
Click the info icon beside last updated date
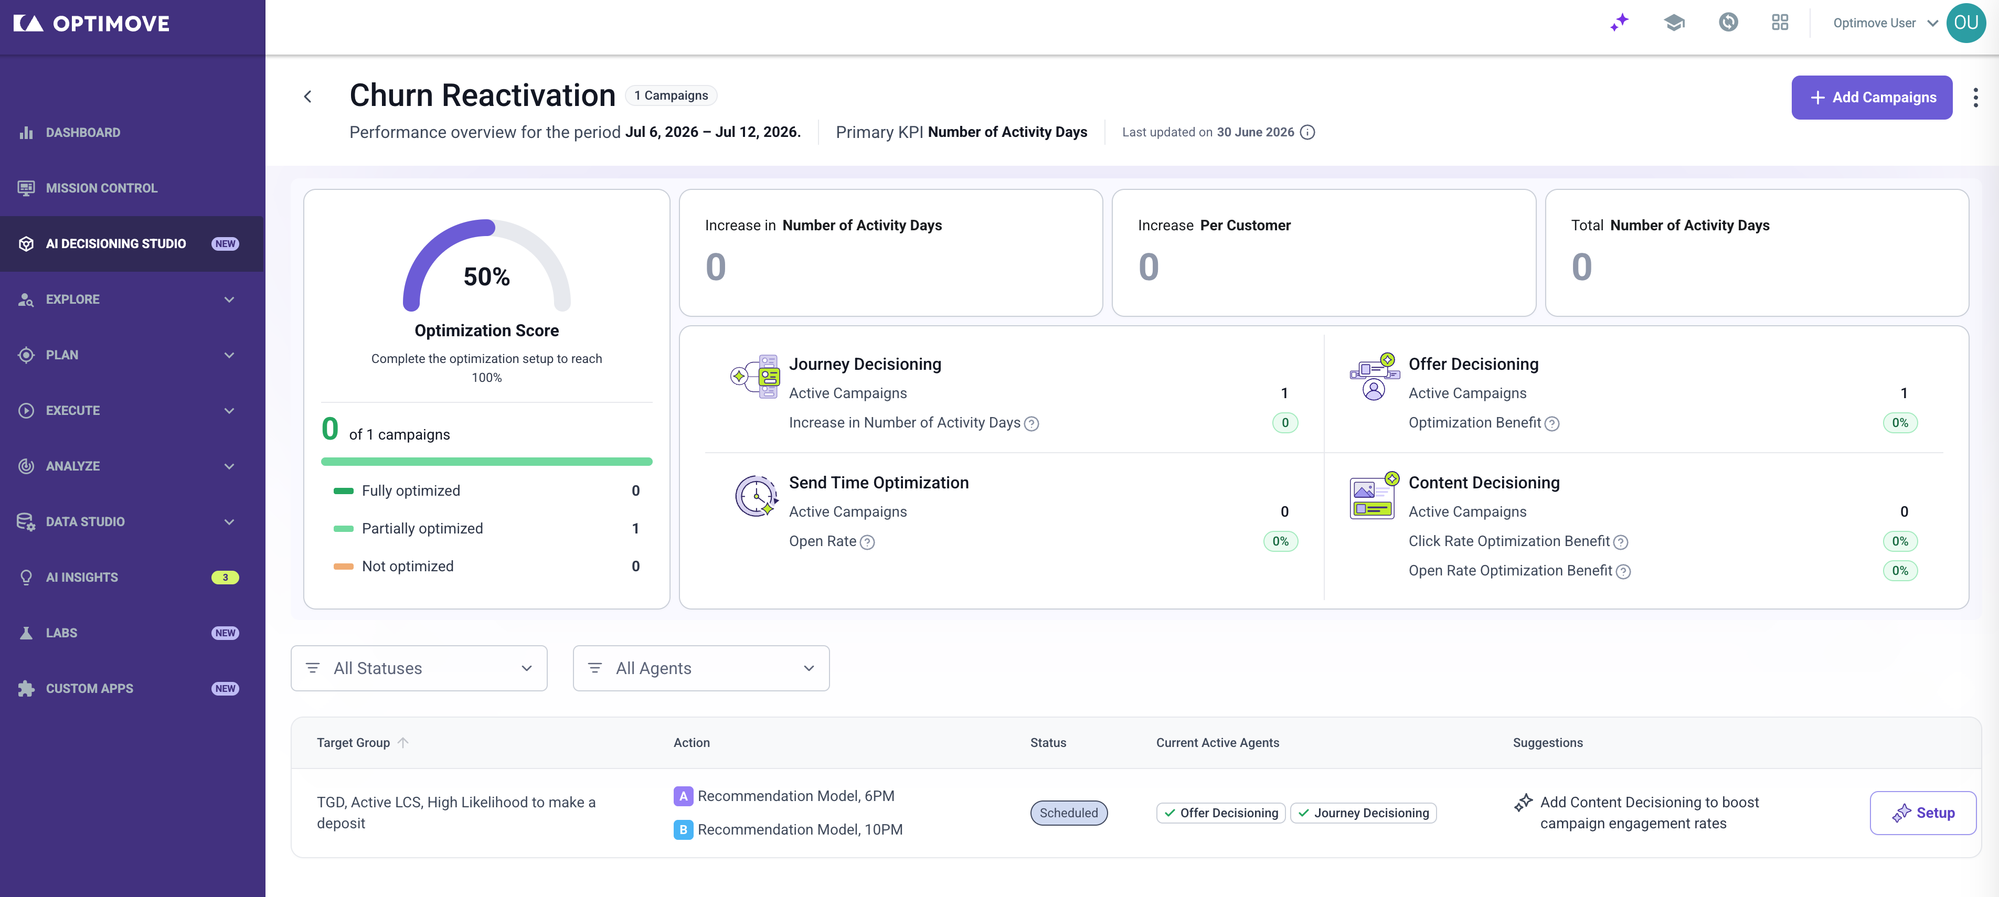(1307, 132)
